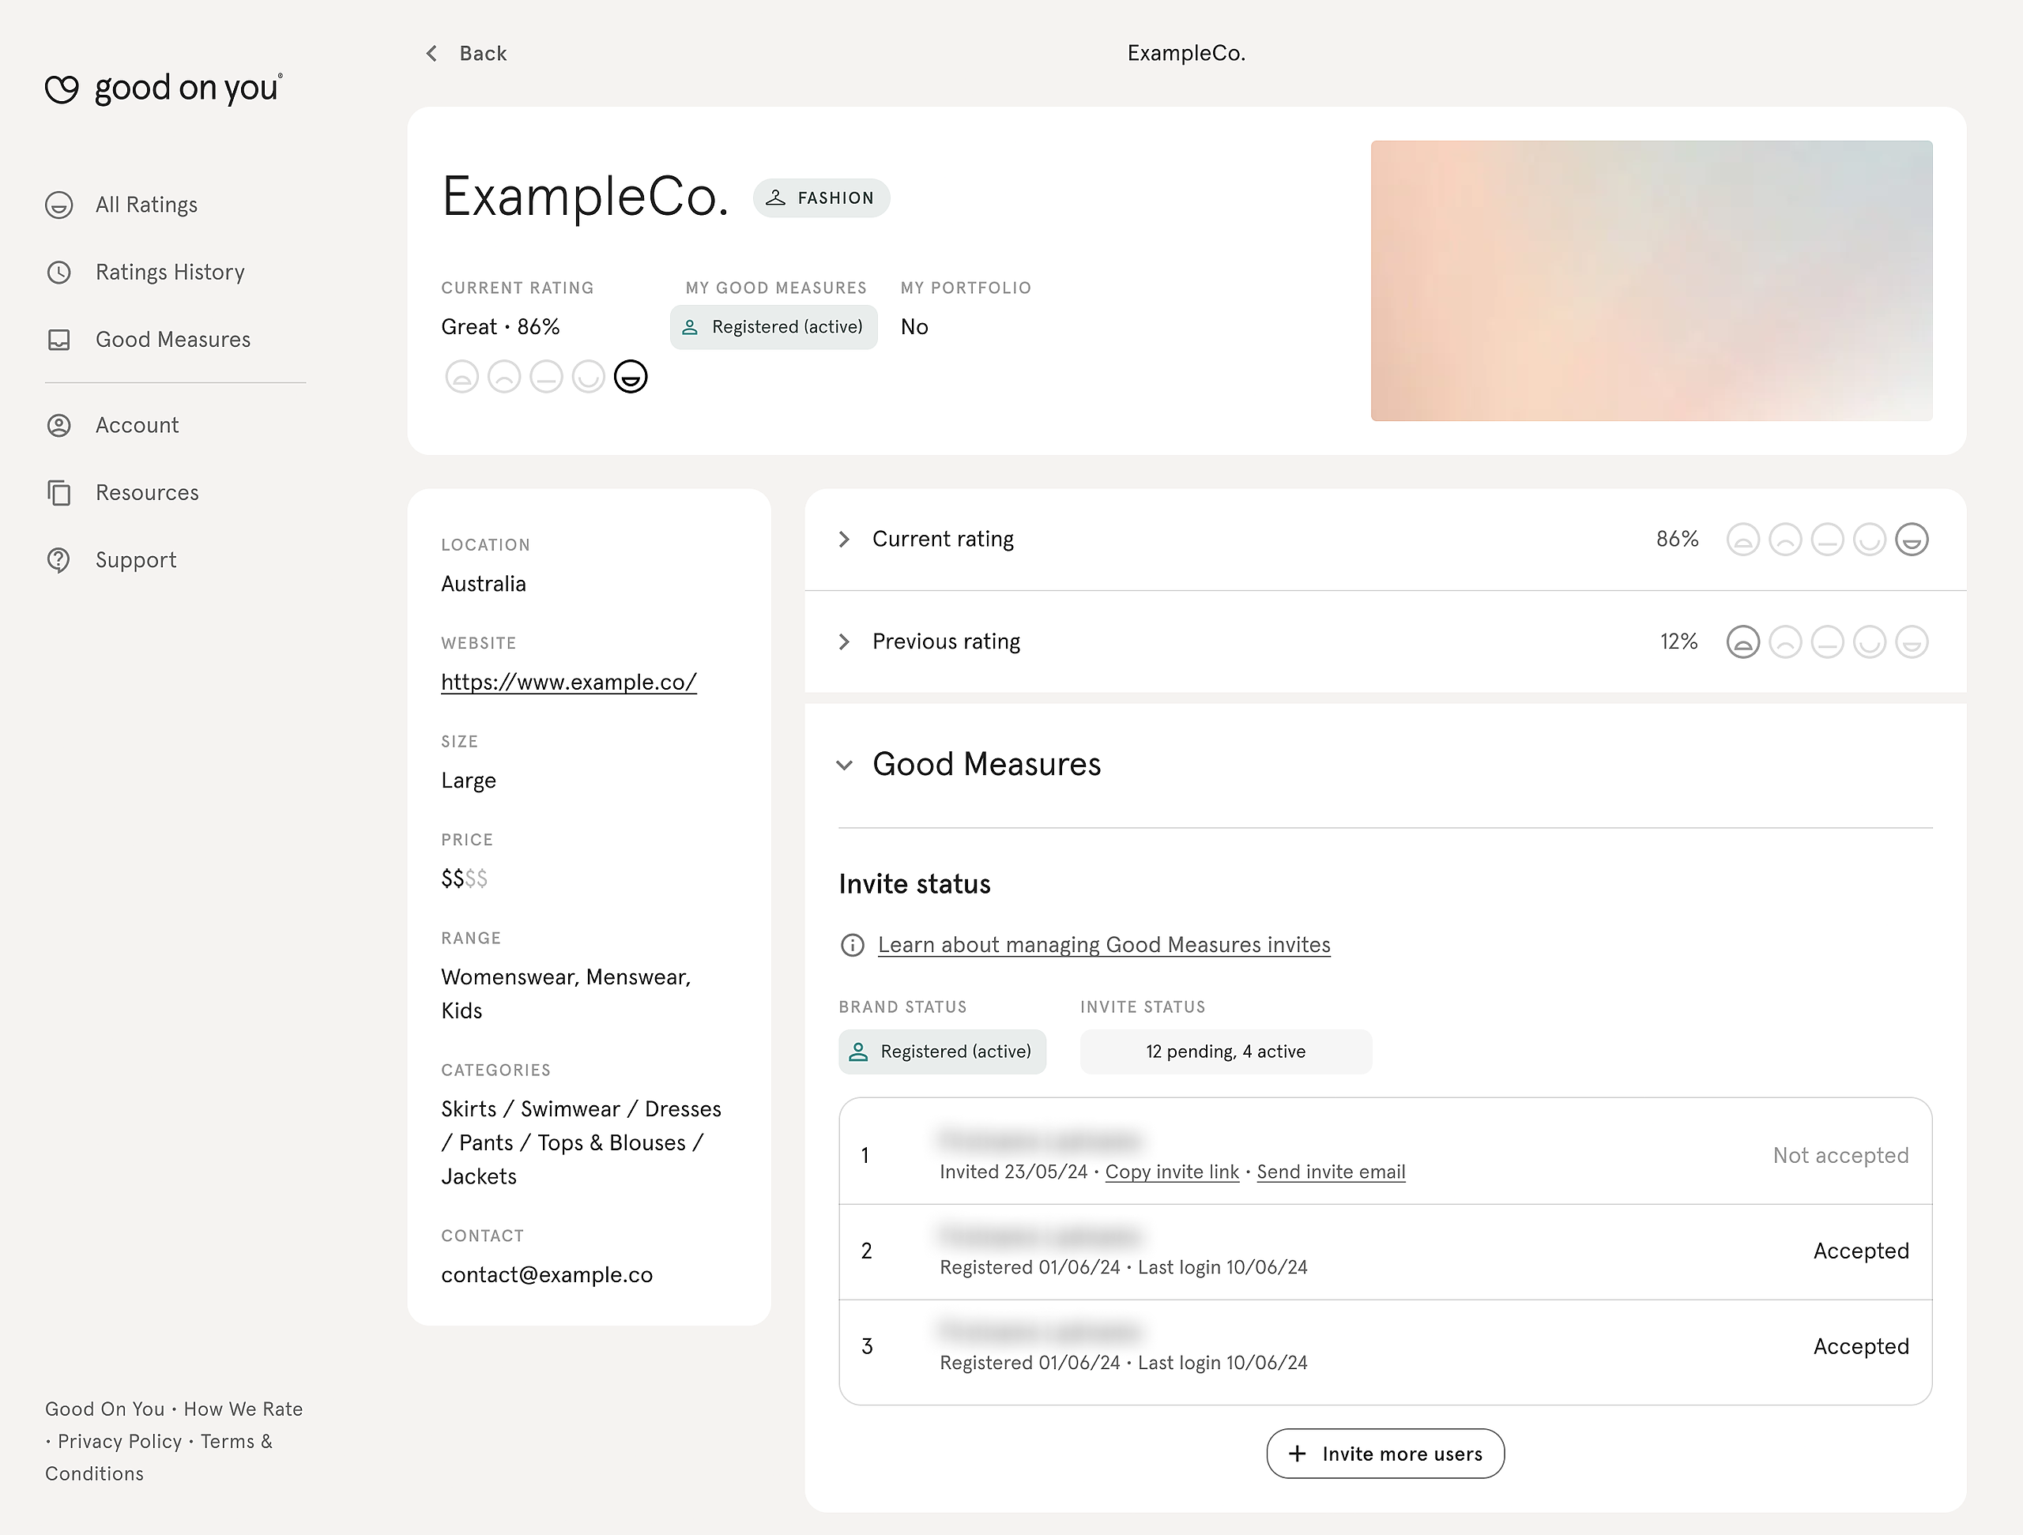Open the Support page
The height and width of the screenshot is (1535, 2023).
click(x=136, y=560)
